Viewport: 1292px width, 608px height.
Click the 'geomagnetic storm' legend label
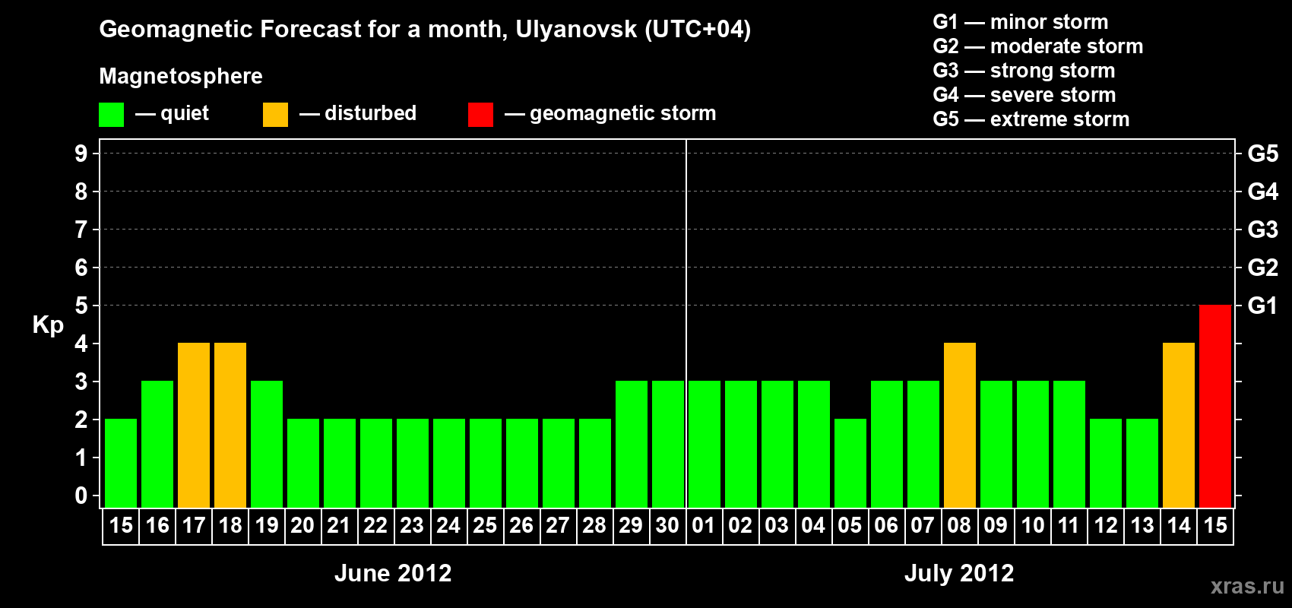click(x=623, y=114)
